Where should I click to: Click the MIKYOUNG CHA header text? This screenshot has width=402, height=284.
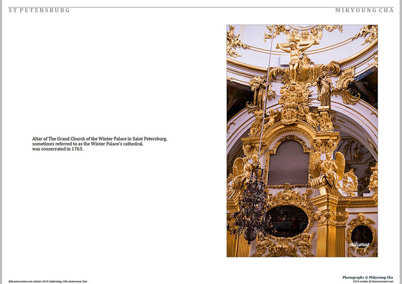[x=364, y=10]
